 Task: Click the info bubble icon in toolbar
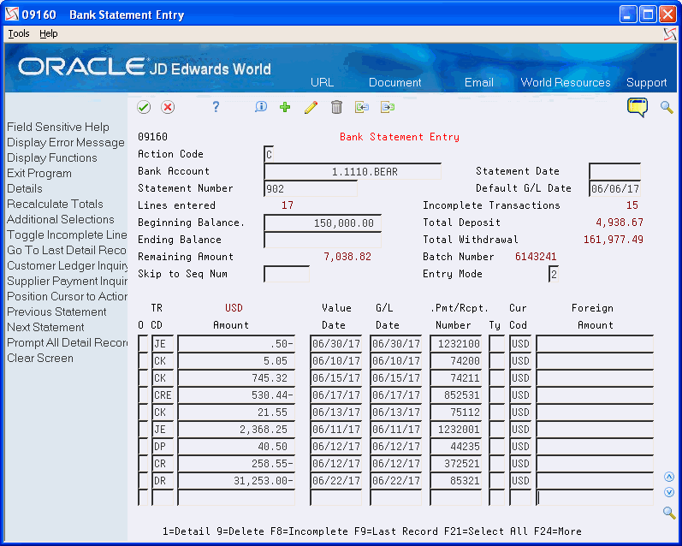click(x=260, y=107)
